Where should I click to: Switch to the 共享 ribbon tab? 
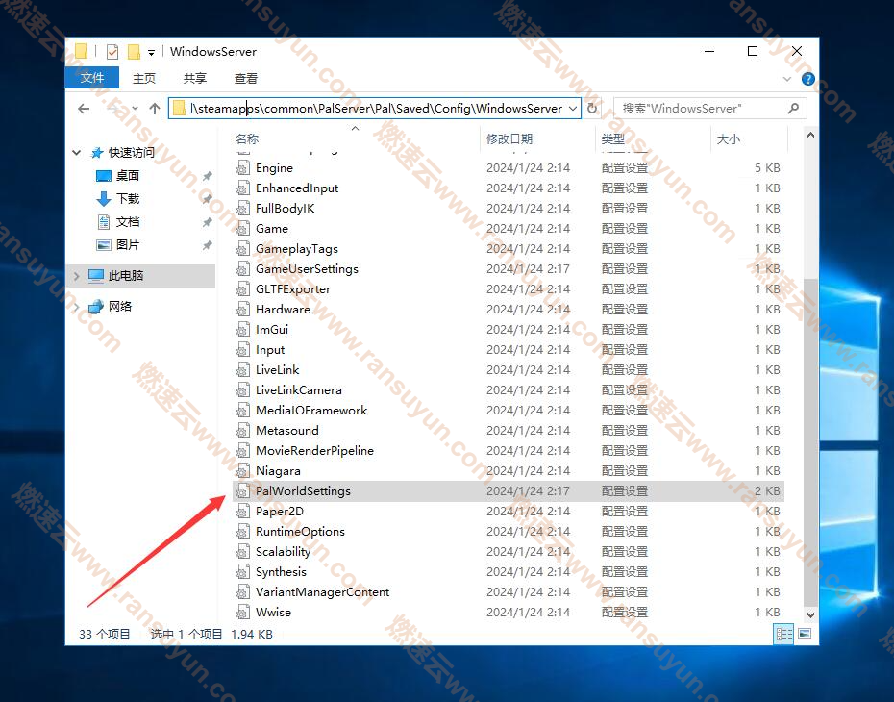[x=195, y=78]
